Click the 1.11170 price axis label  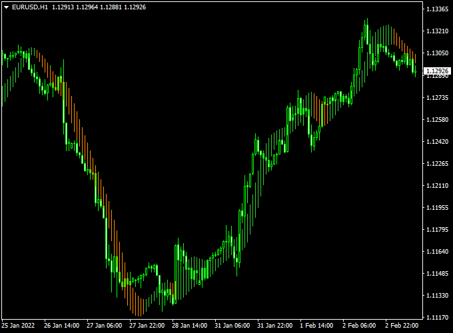pos(438,318)
